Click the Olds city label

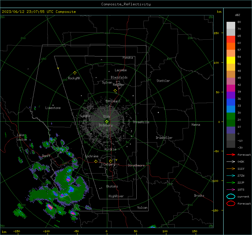[107, 117]
